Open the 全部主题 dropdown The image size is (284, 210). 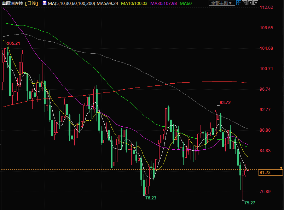[x=222, y=3]
